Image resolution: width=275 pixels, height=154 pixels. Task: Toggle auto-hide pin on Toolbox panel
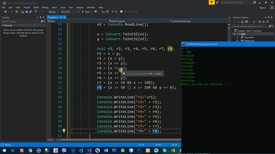pyautogui.click(x=40, y=17)
